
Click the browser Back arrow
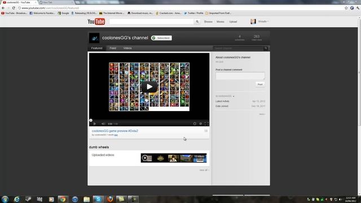click(x=3, y=8)
